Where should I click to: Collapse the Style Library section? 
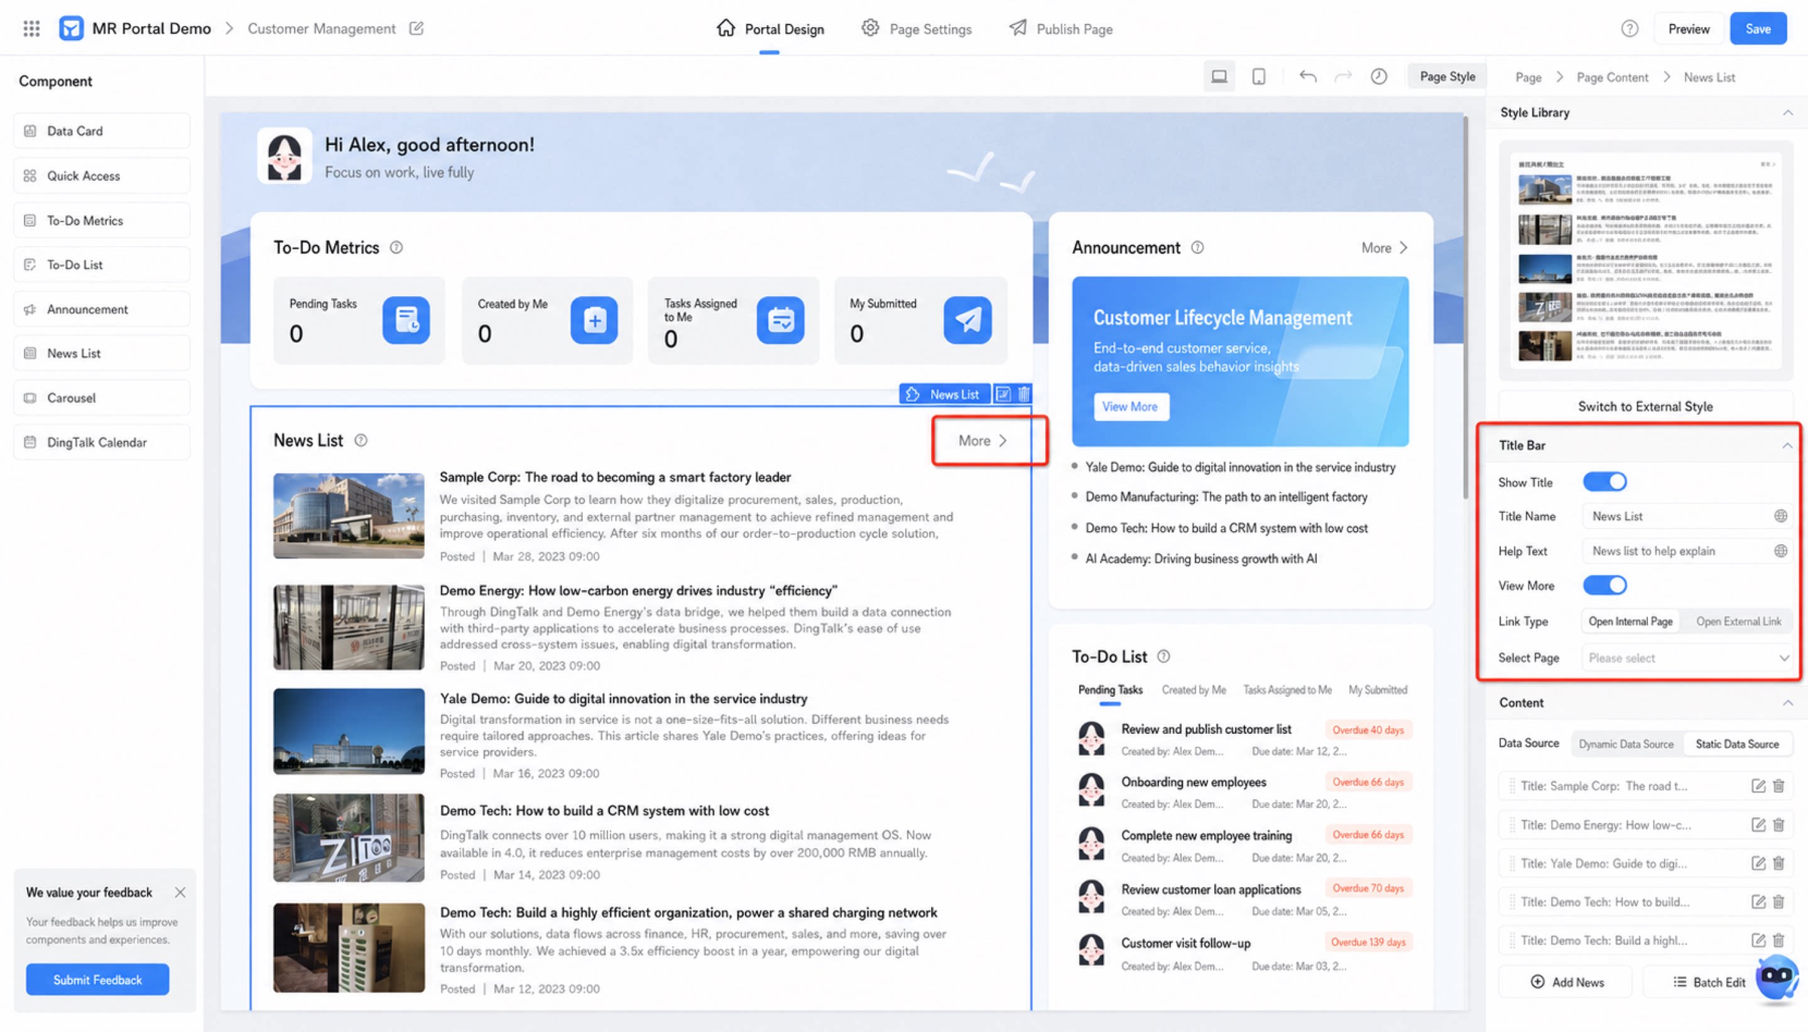pos(1787,113)
